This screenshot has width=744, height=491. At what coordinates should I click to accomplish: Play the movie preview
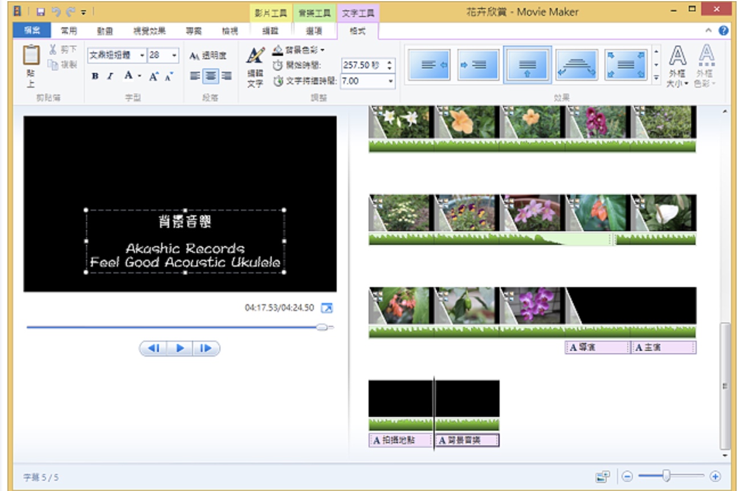pos(180,348)
